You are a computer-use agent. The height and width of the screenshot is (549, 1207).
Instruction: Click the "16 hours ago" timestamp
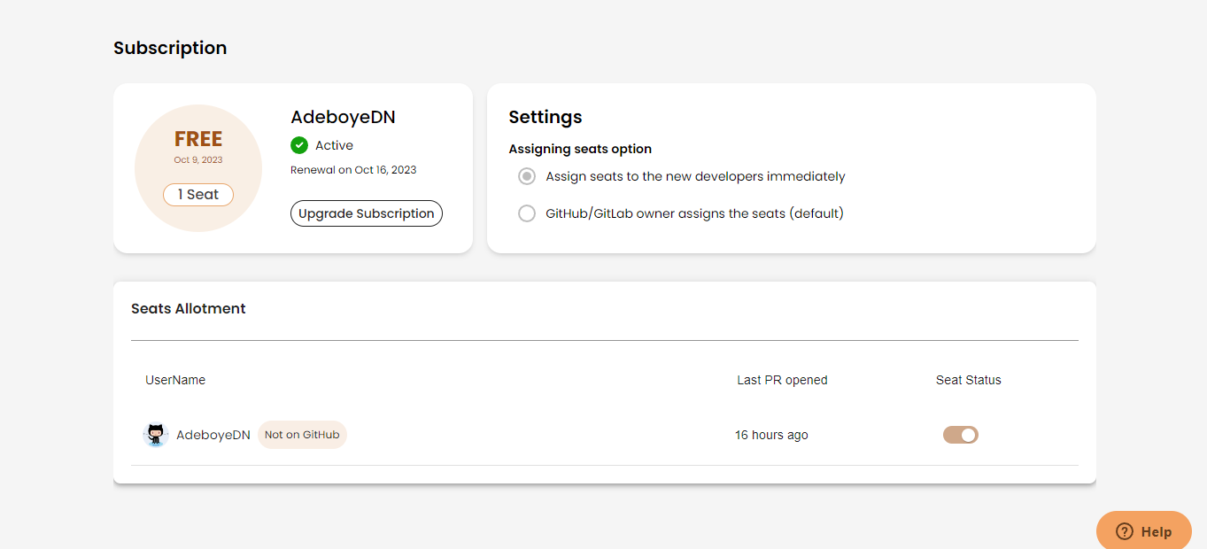pyautogui.click(x=771, y=435)
